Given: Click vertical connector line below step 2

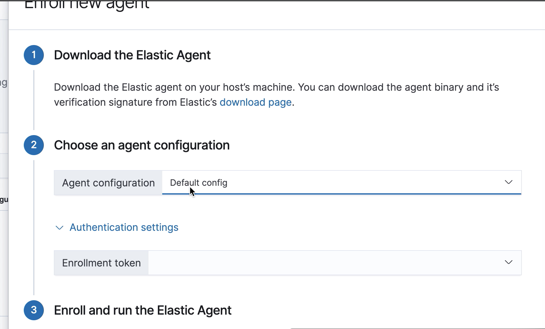Looking at the screenshot, I should (34, 228).
